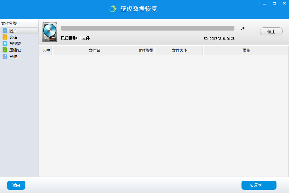Click the gecko logo in title bar

coord(113,8)
